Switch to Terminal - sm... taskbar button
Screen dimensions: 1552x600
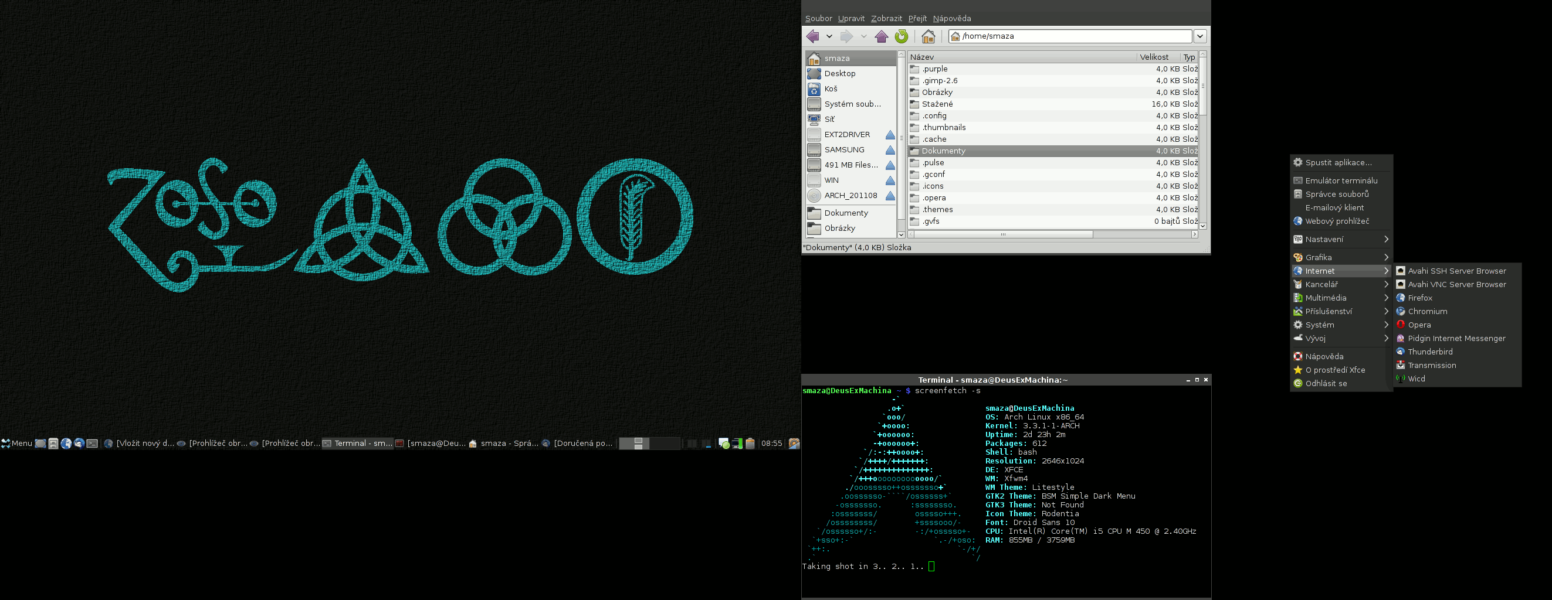click(357, 444)
